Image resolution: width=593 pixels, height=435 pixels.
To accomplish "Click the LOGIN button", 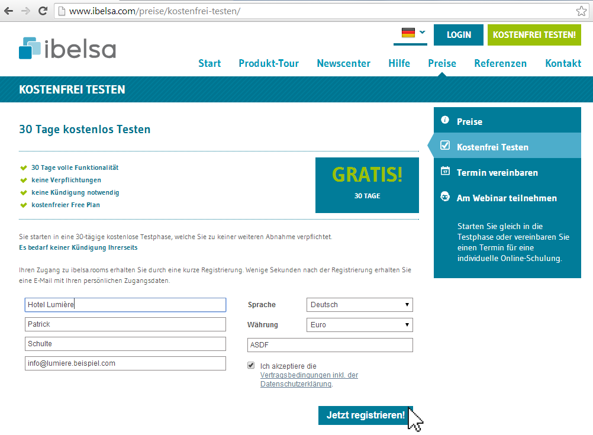I will coord(459,35).
